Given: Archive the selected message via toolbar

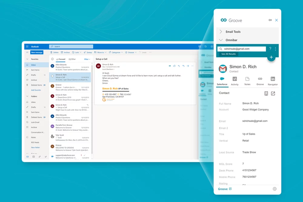Looking at the screenshot, I should [65, 52].
